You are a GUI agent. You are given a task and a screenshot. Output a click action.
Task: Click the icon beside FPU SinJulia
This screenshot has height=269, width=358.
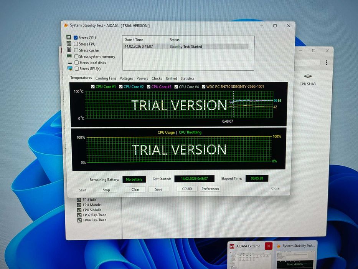(x=79, y=210)
